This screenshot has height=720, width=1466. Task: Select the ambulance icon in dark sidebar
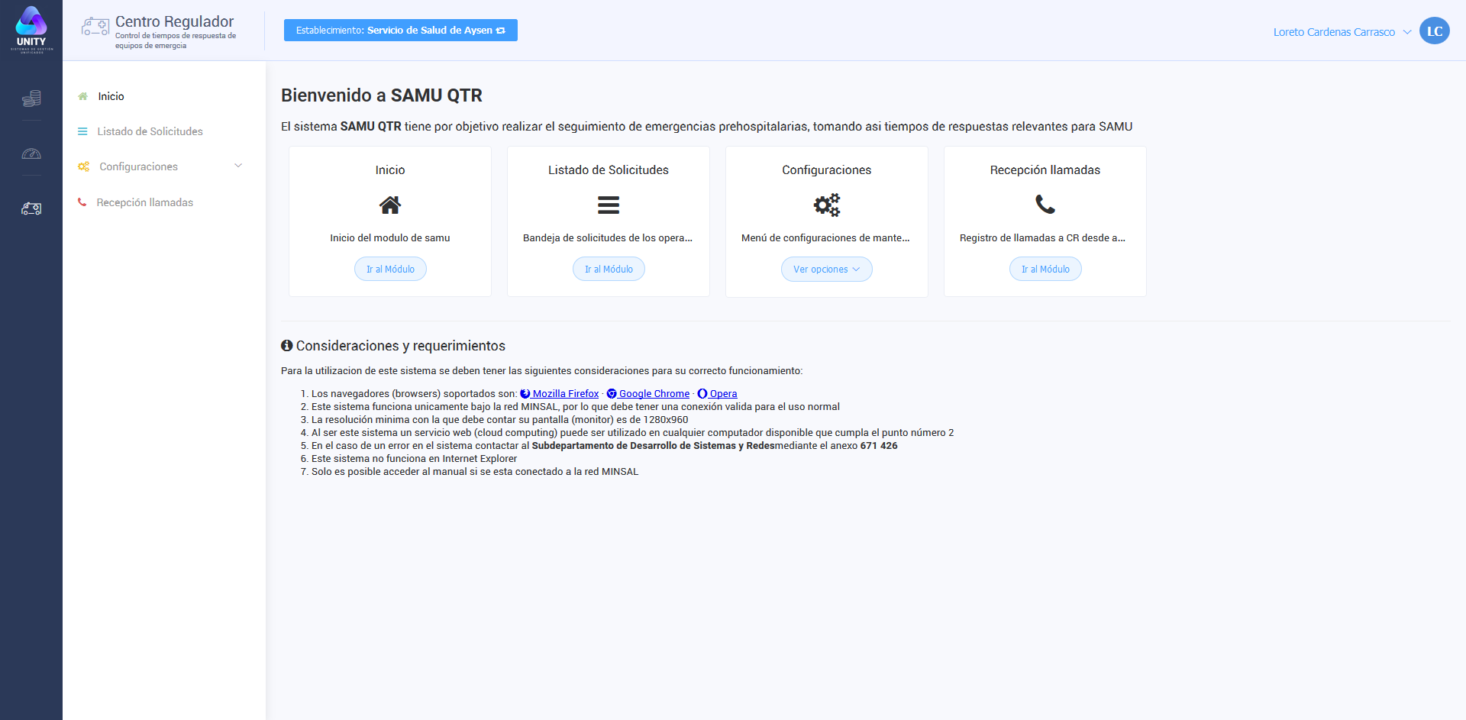[31, 208]
